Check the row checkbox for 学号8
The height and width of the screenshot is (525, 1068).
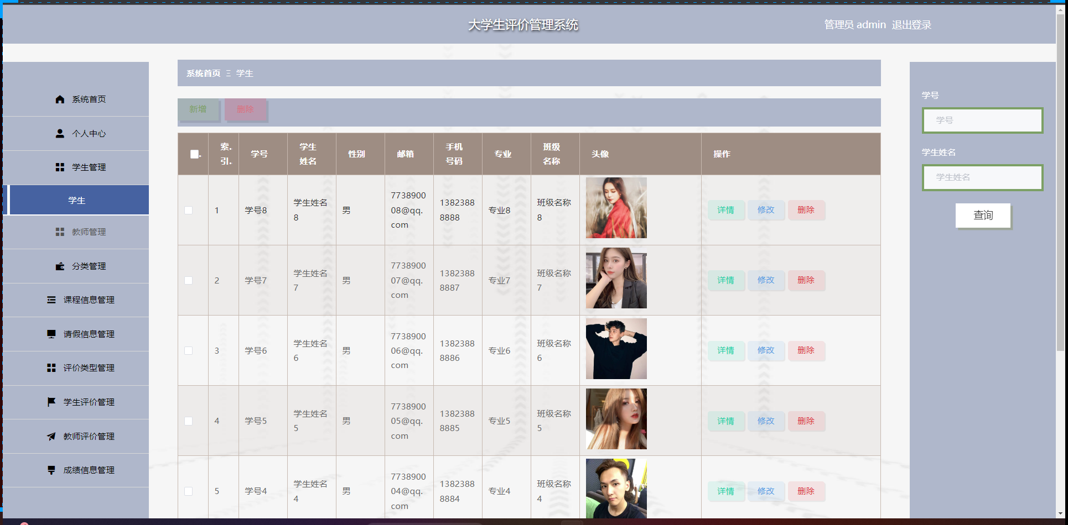[x=188, y=211]
